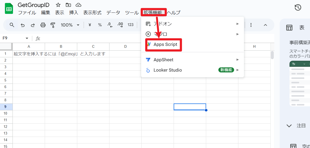Expand the アドオン submenu
This screenshot has height=148, width=310.
[193, 24]
